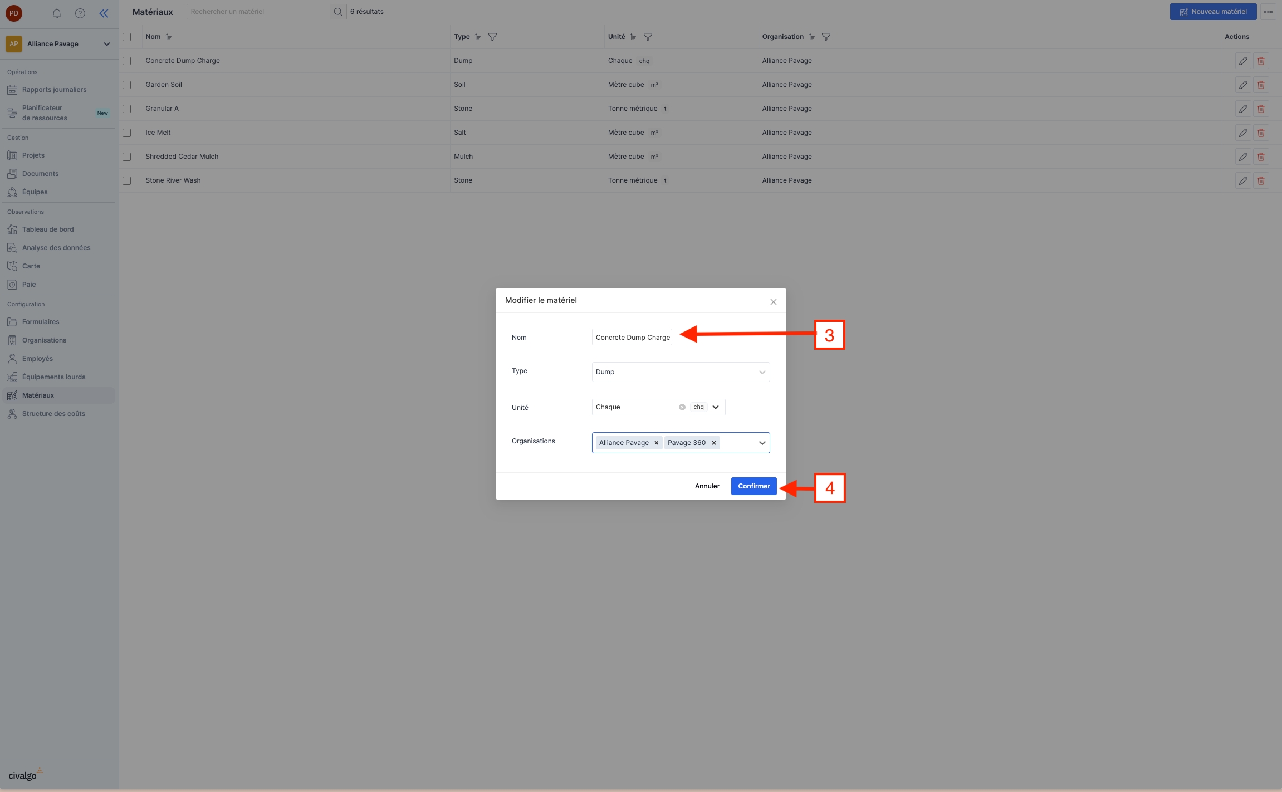Check the Ice Melt row checkbox
Screen dimensions: 1282x792
pos(127,133)
